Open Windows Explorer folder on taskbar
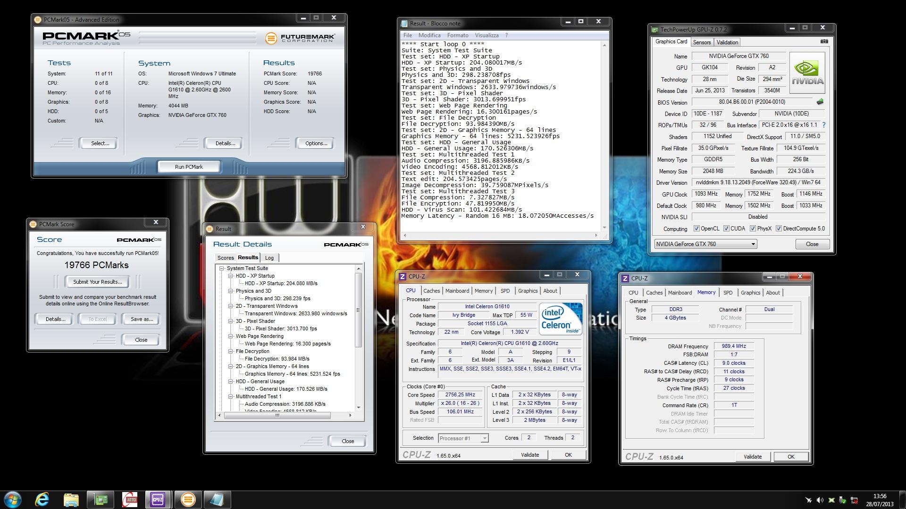906x509 pixels. pyautogui.click(x=71, y=500)
